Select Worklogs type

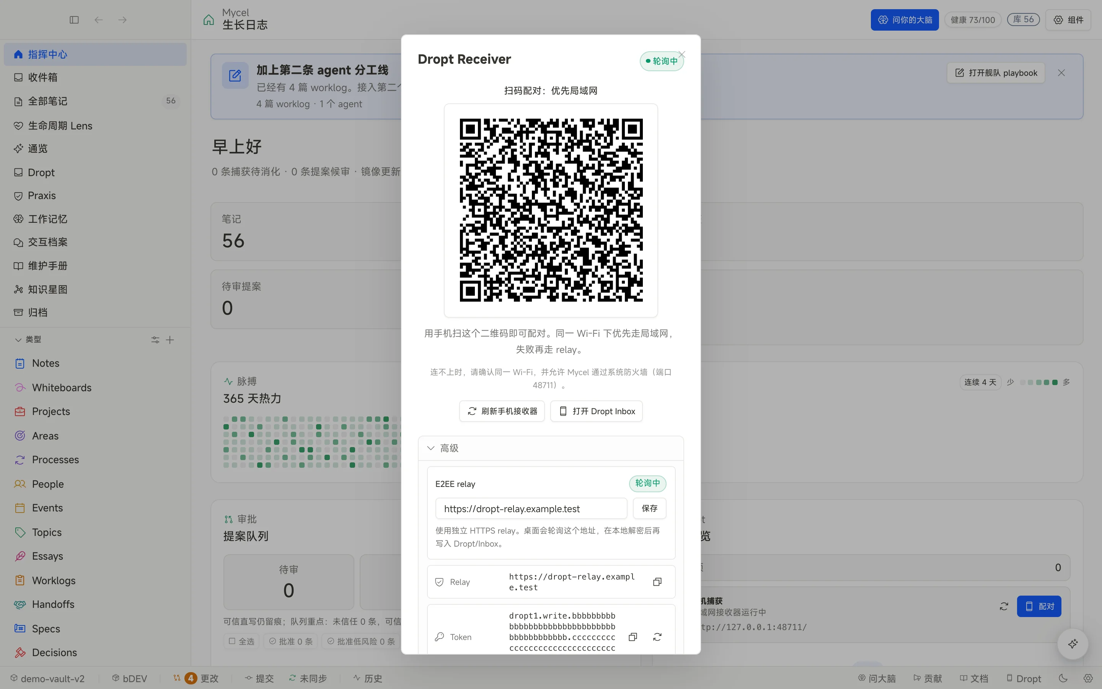(x=95, y=581)
